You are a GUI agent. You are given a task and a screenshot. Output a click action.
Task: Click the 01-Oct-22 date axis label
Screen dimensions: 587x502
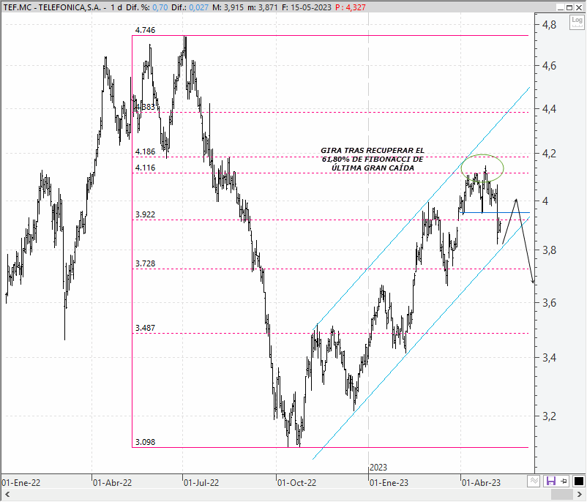click(x=296, y=483)
